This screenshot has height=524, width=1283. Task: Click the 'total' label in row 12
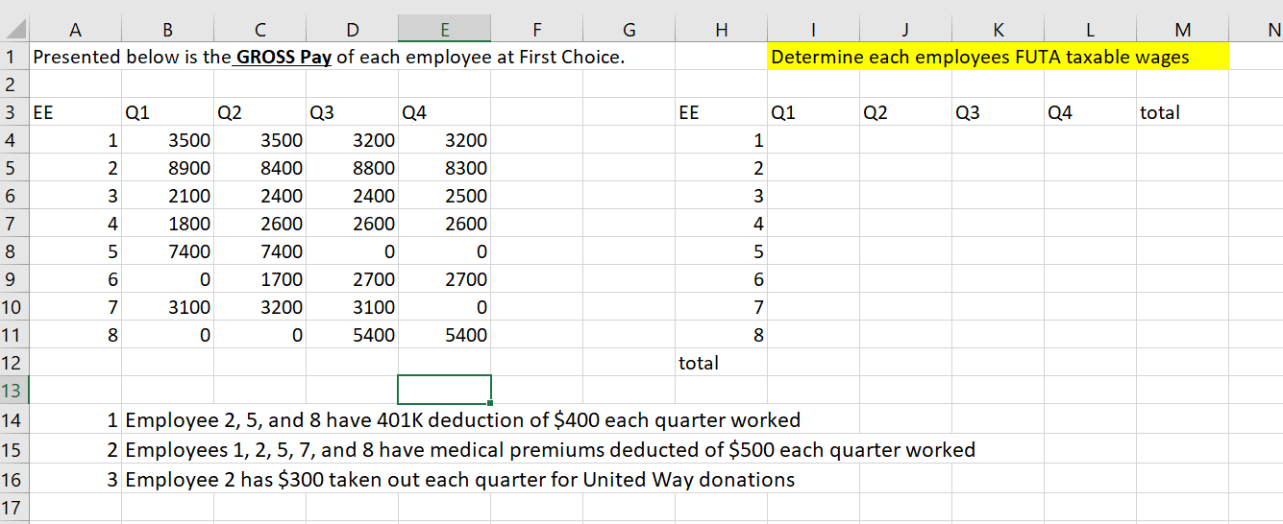coord(721,363)
